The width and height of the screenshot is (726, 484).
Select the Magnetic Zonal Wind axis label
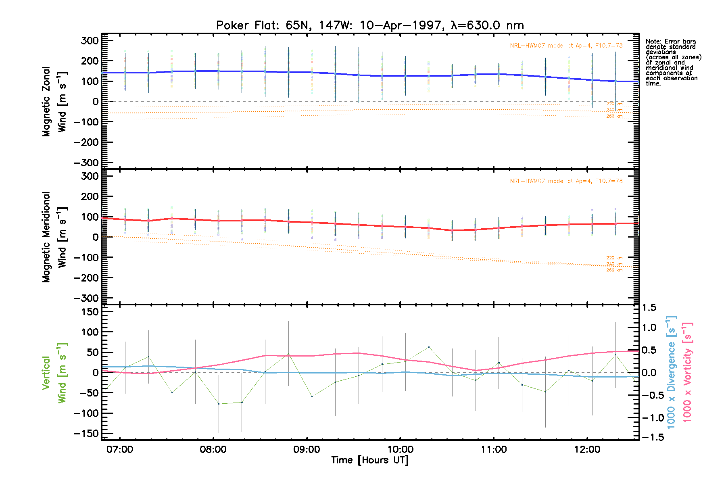pyautogui.click(x=54, y=102)
